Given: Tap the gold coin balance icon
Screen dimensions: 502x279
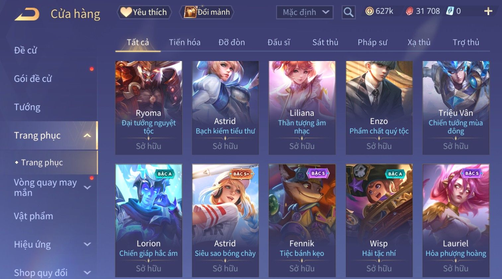Looking at the screenshot, I should [369, 11].
